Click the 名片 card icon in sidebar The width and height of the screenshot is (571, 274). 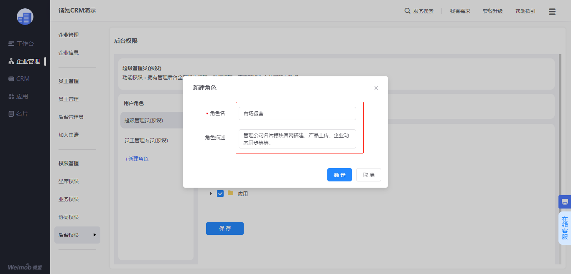(11, 114)
